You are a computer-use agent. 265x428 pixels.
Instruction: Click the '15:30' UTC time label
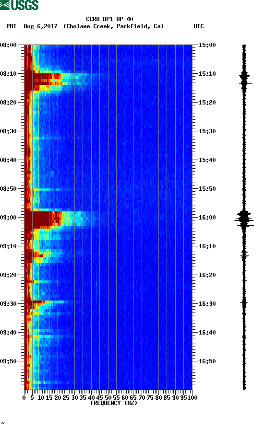[207, 131]
